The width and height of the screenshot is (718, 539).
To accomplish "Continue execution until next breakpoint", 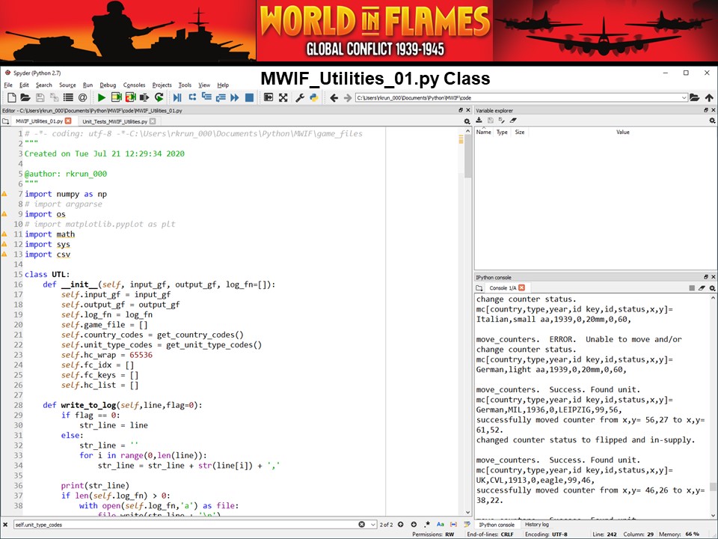I will tap(235, 97).
